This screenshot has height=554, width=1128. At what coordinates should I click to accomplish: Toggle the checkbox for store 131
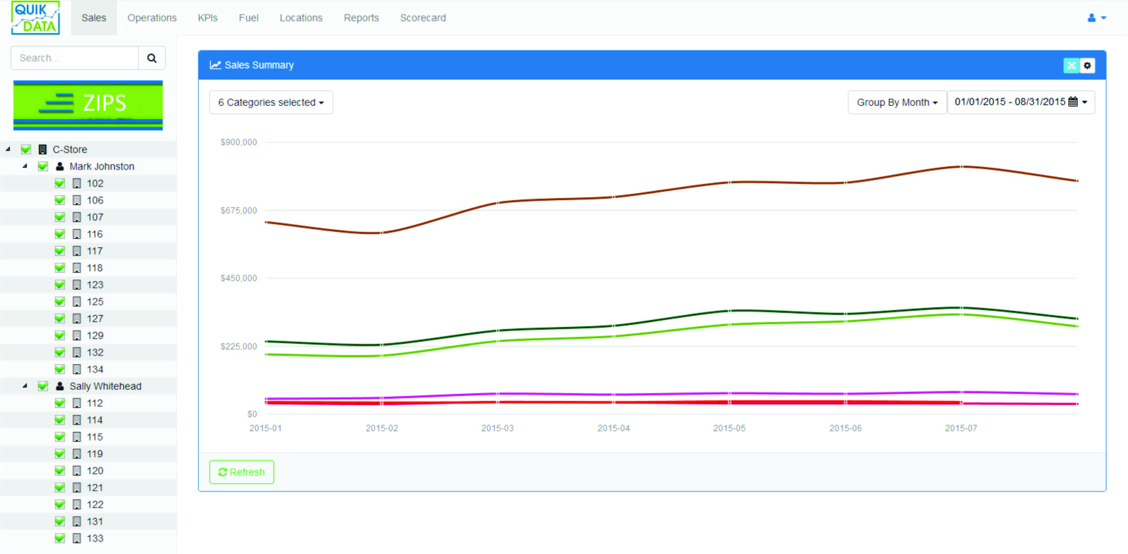pos(60,521)
